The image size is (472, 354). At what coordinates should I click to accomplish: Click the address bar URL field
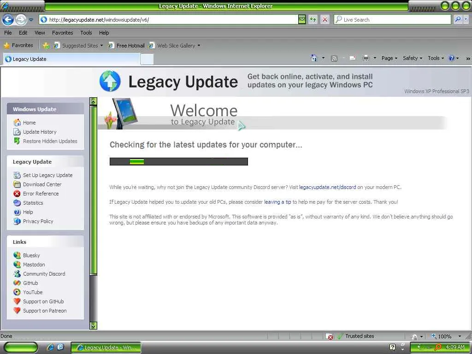tap(169, 19)
